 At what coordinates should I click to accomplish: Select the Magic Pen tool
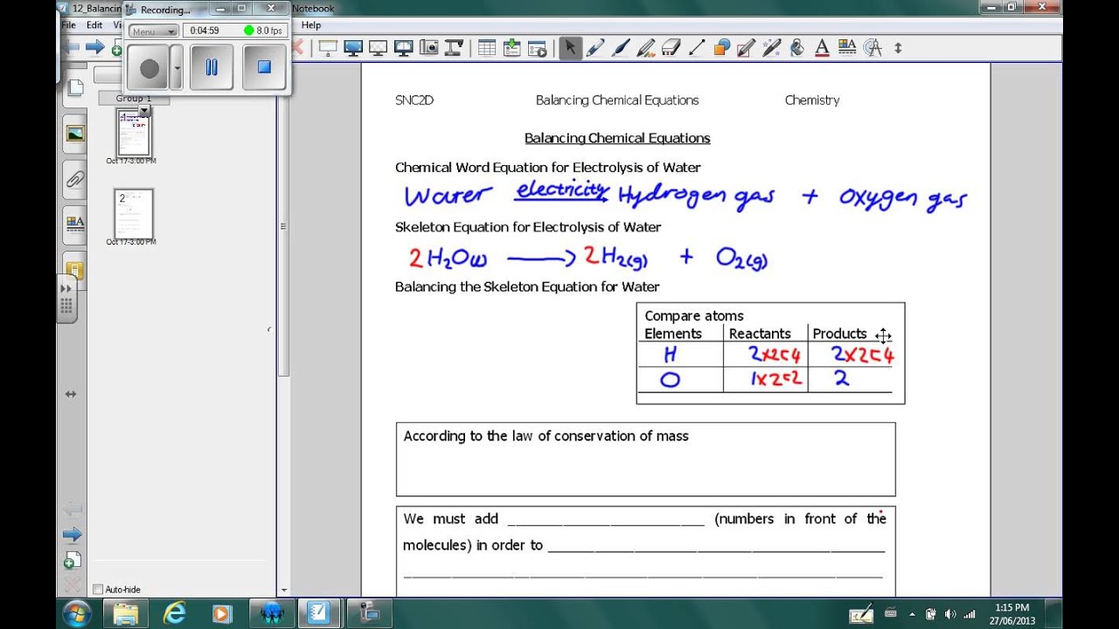[772, 48]
